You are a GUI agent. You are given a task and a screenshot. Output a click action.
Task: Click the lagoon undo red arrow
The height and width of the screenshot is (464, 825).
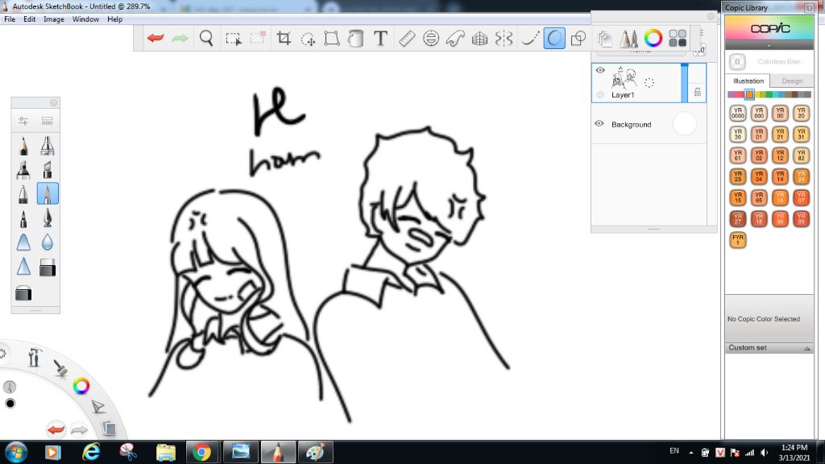click(x=56, y=429)
